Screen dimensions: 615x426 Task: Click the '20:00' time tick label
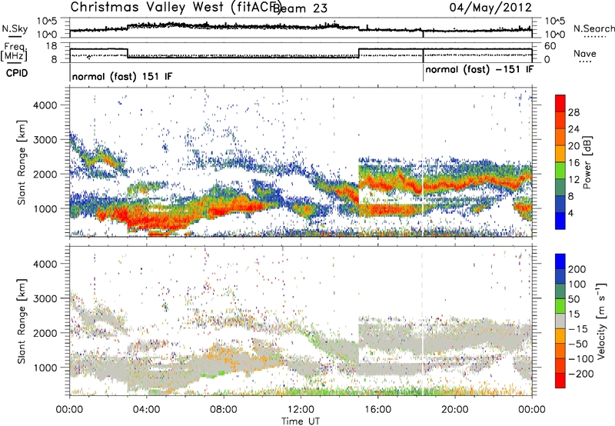point(455,410)
